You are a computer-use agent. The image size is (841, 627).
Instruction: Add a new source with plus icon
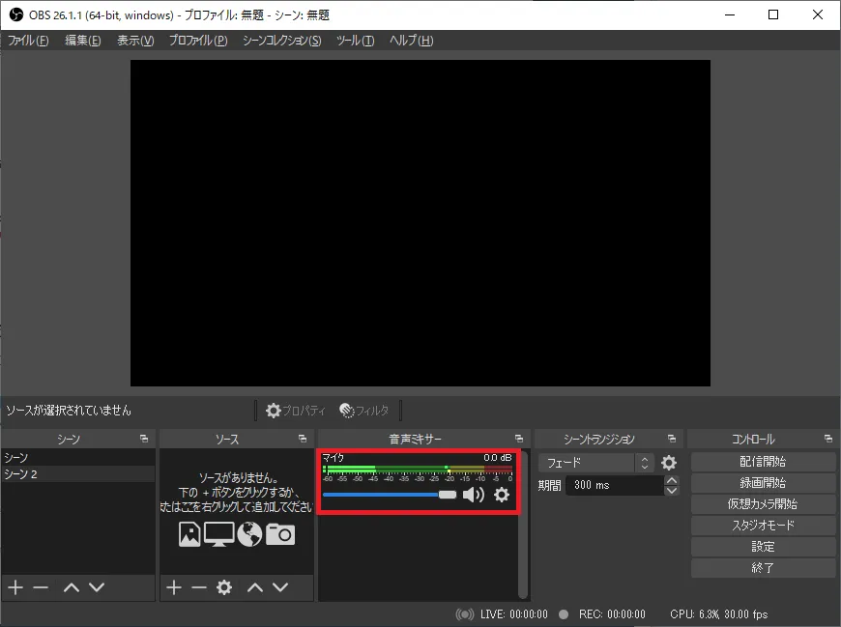(174, 588)
